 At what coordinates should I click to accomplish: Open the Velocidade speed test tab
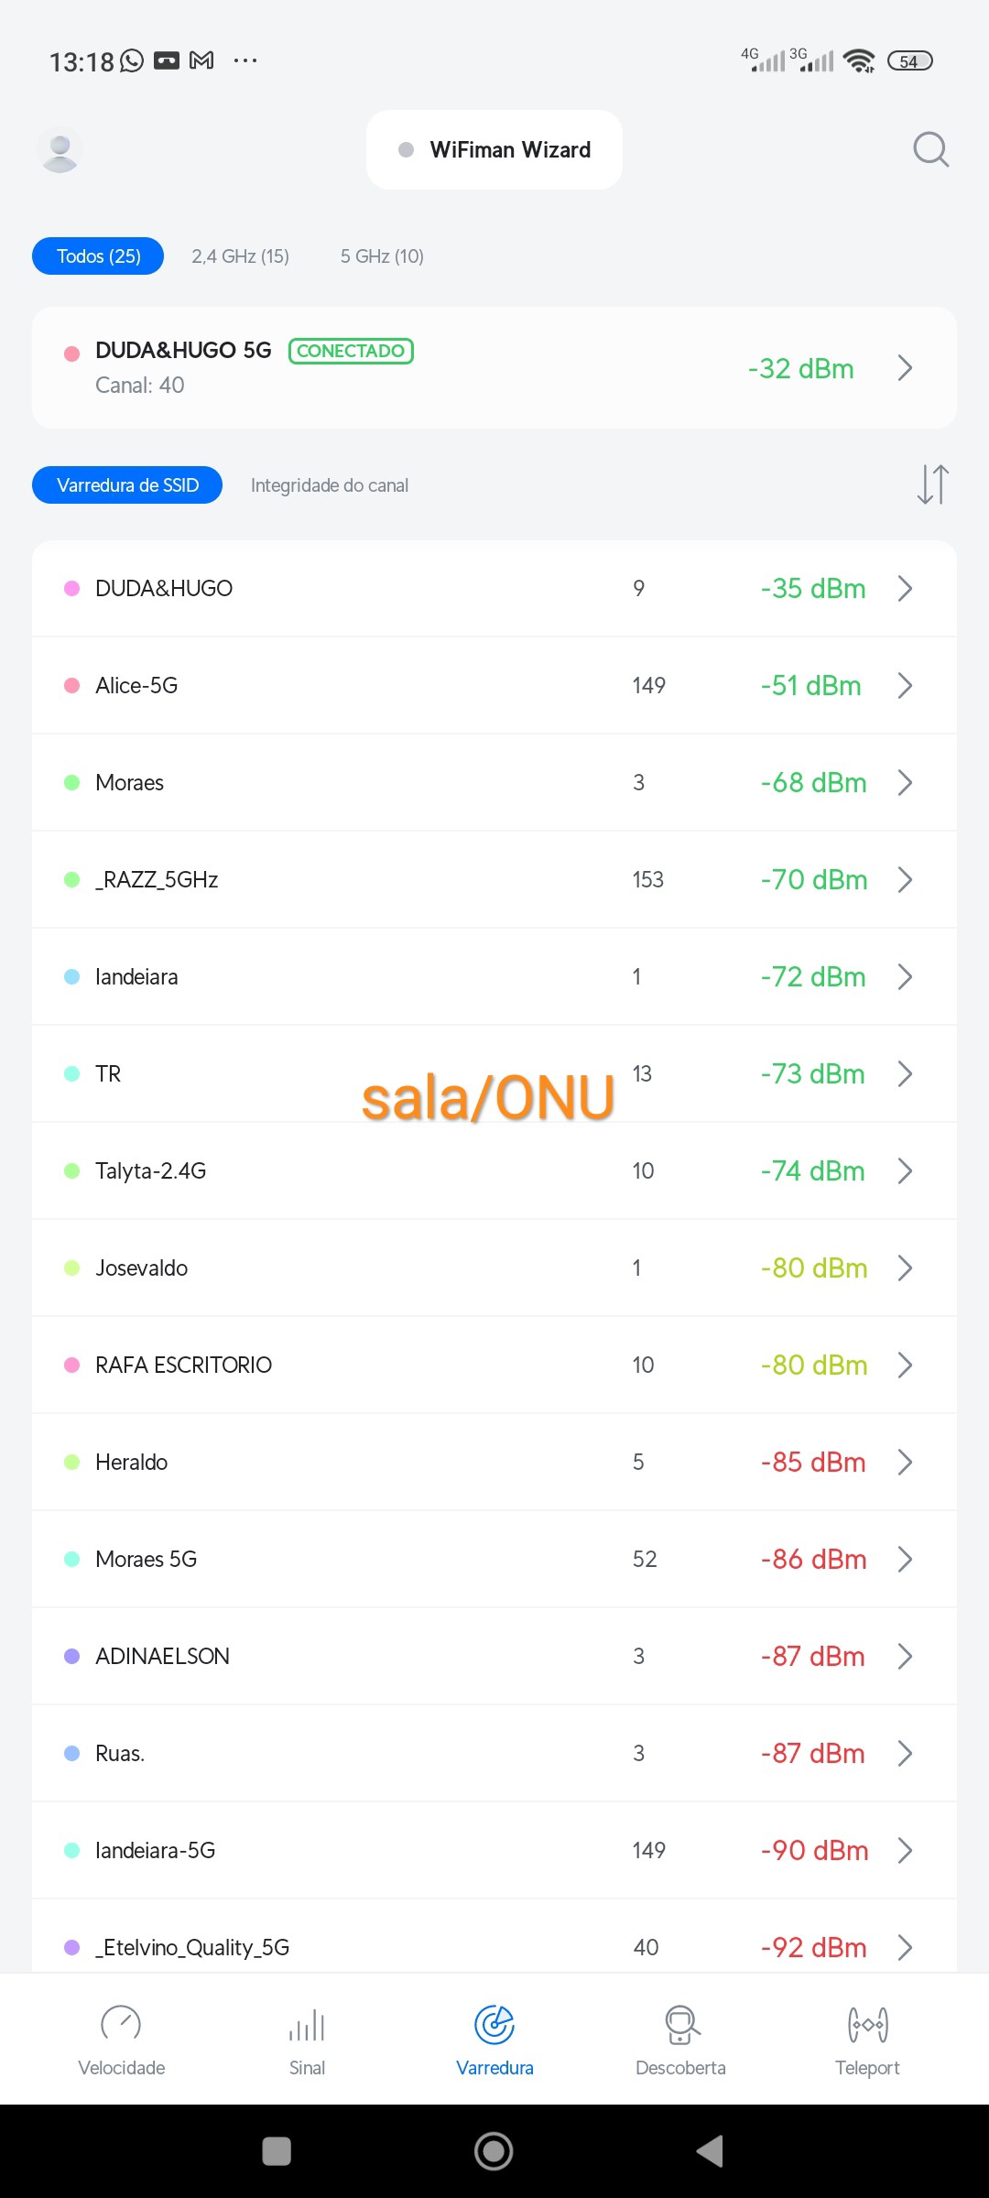[x=122, y=2040]
